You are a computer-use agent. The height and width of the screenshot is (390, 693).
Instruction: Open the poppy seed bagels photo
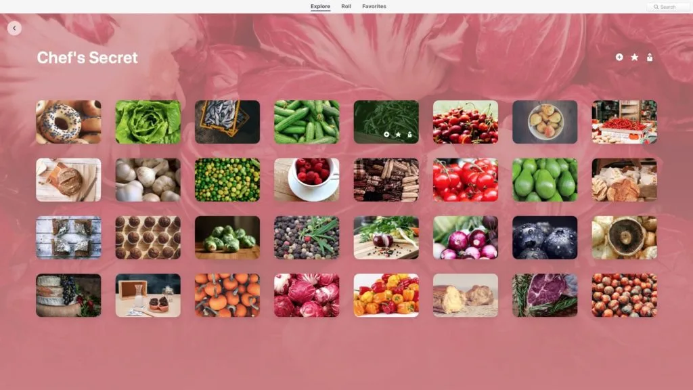tap(68, 122)
